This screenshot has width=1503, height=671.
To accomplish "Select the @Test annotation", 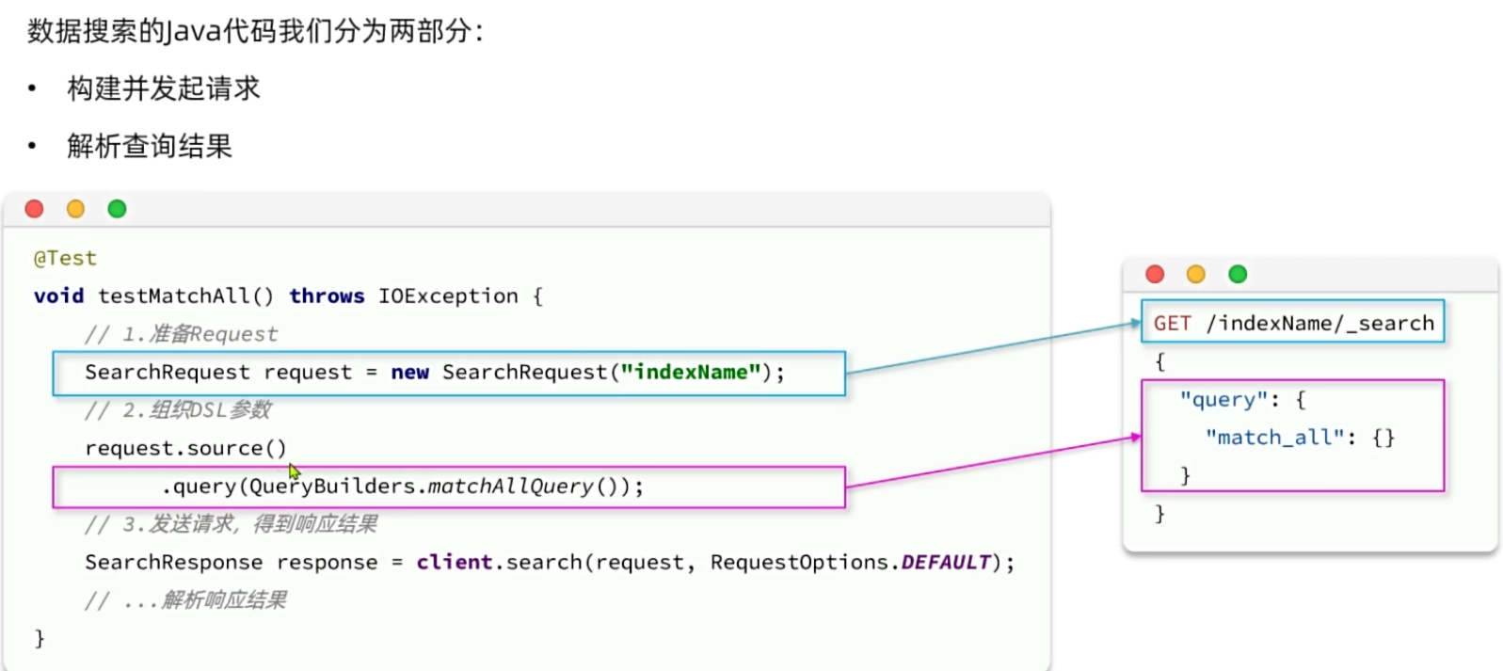I will click(65, 258).
